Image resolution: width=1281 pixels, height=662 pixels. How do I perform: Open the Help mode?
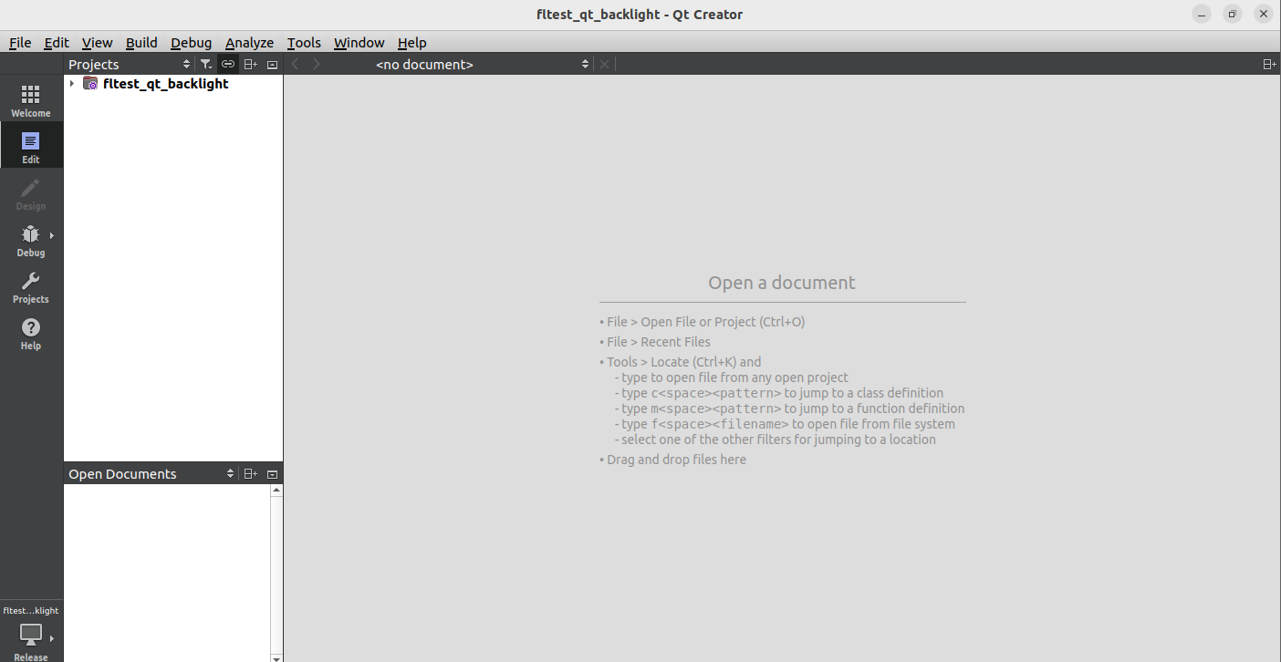coord(31,333)
